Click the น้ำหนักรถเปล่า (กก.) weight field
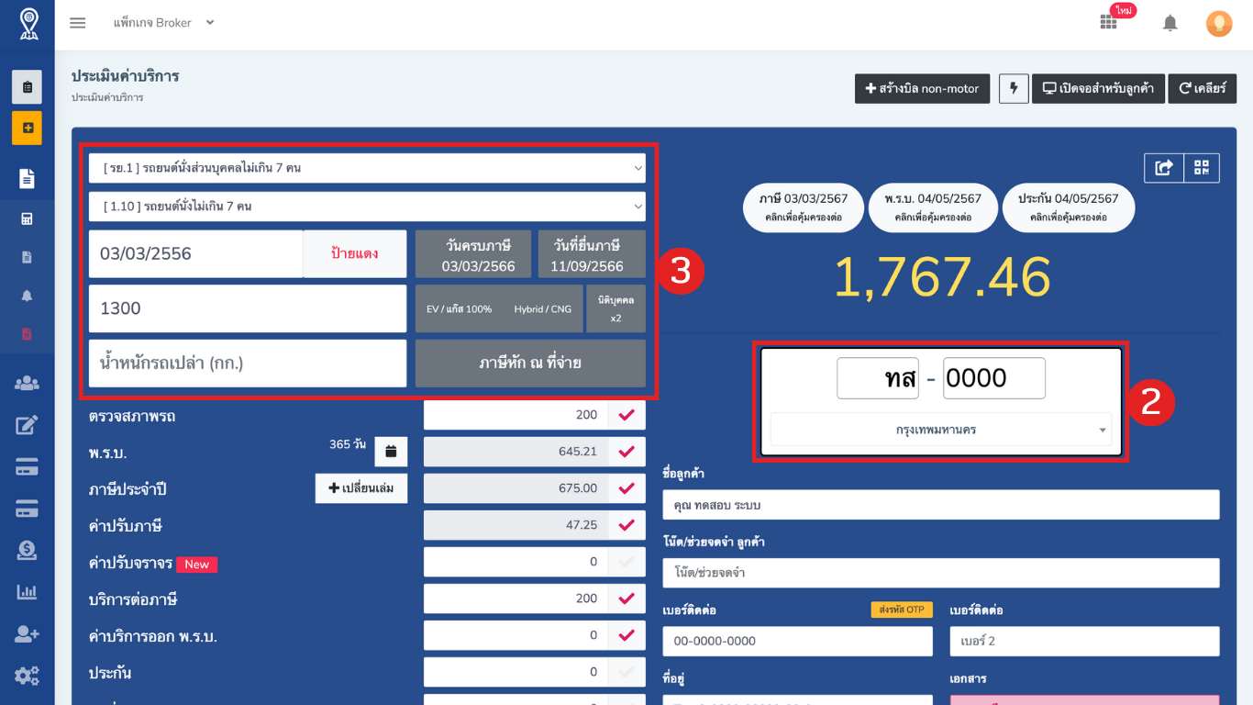 248,364
